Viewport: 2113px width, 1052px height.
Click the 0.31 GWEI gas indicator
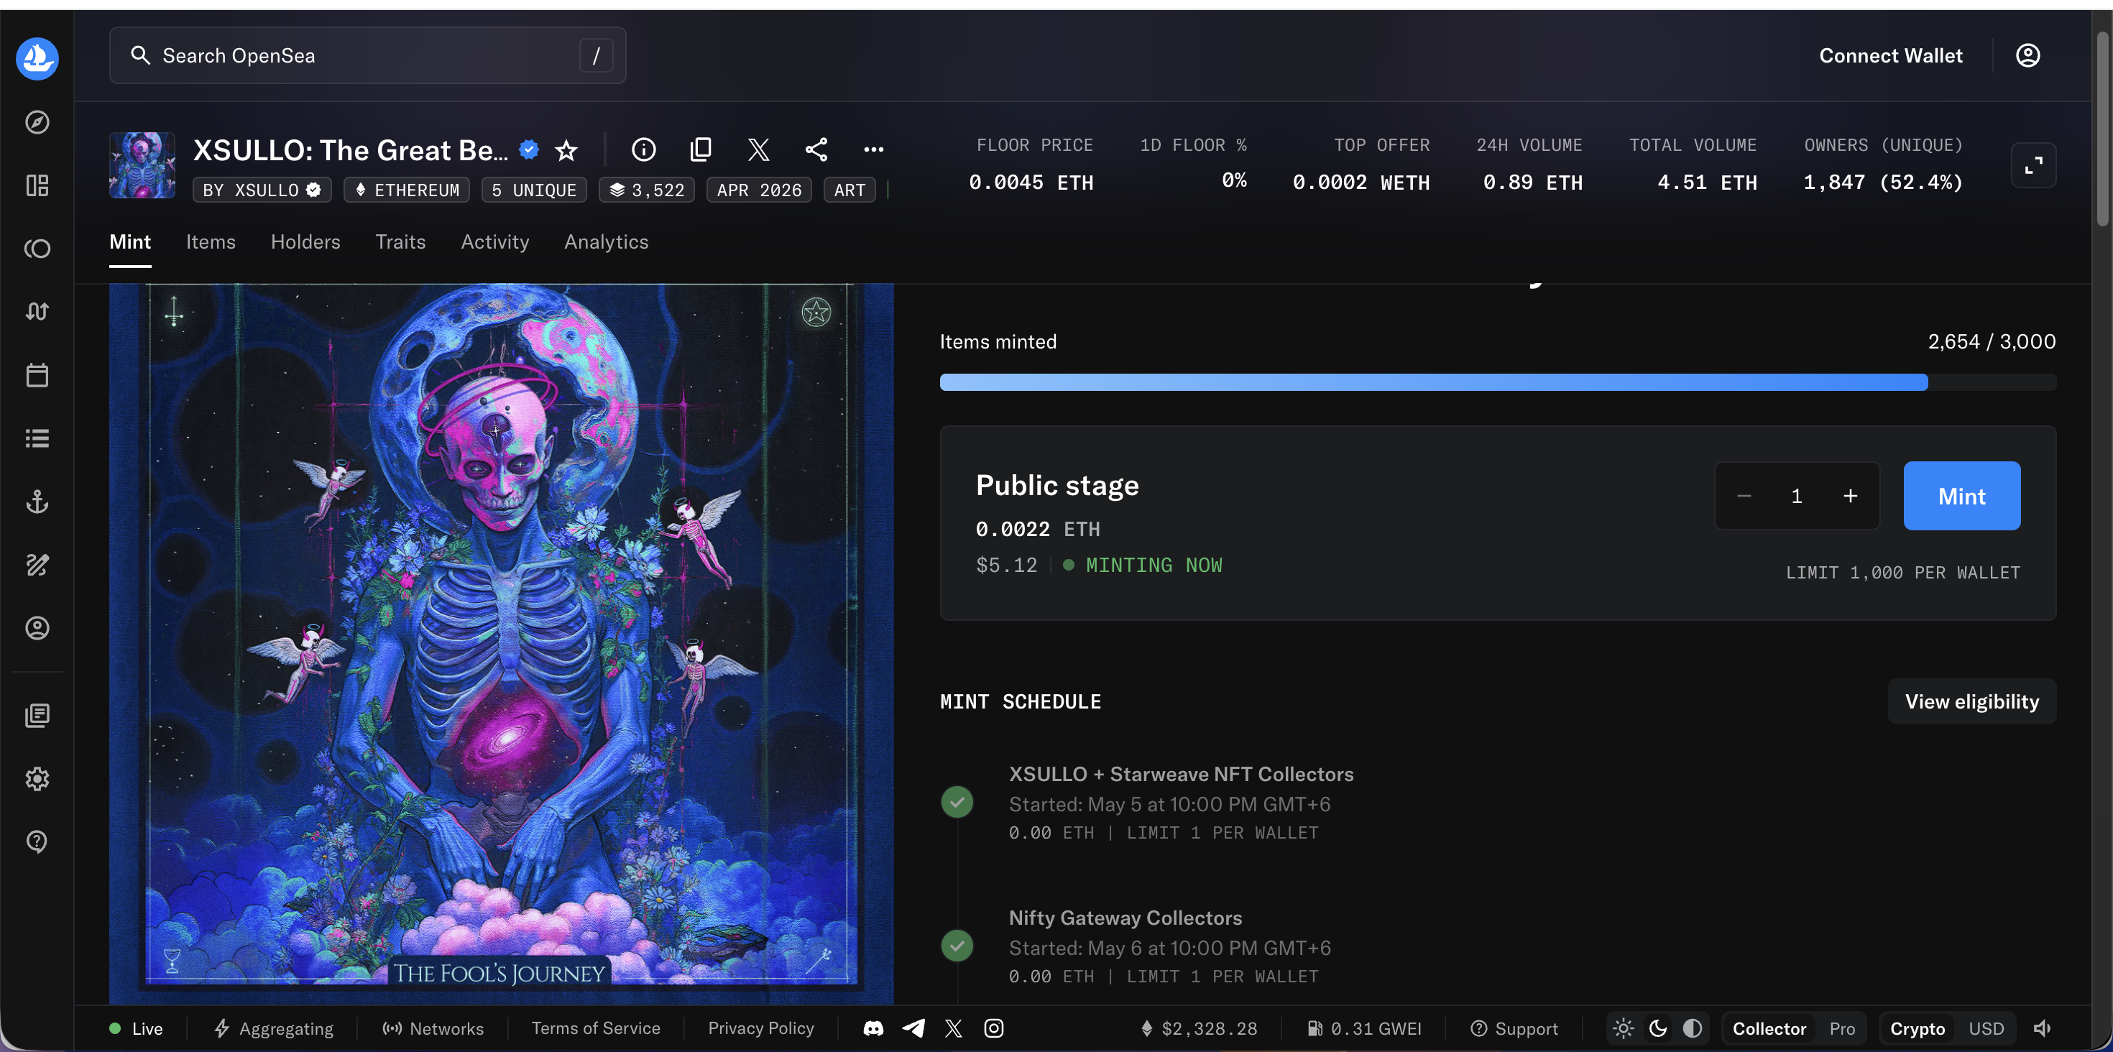pyautogui.click(x=1364, y=1028)
